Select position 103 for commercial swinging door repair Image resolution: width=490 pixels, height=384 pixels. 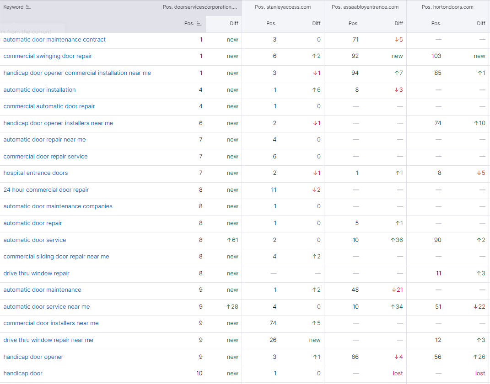tap(436, 56)
